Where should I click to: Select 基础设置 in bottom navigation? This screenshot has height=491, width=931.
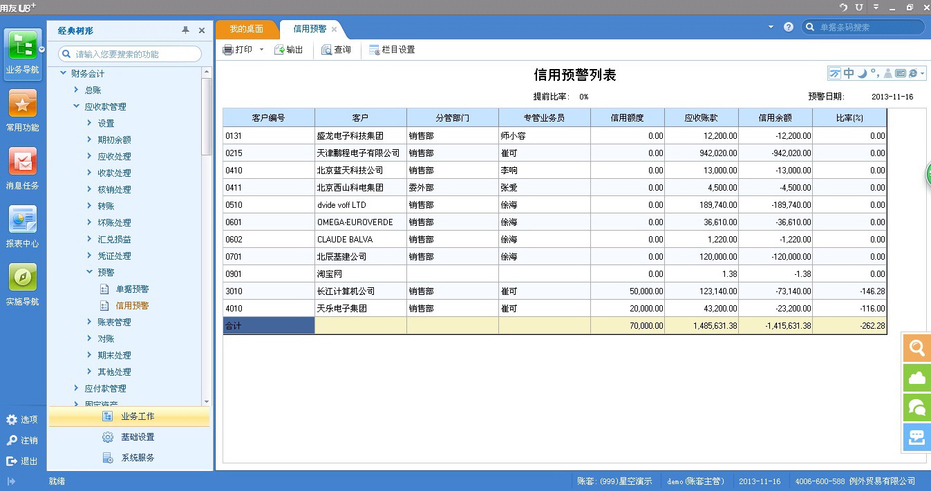[129, 437]
